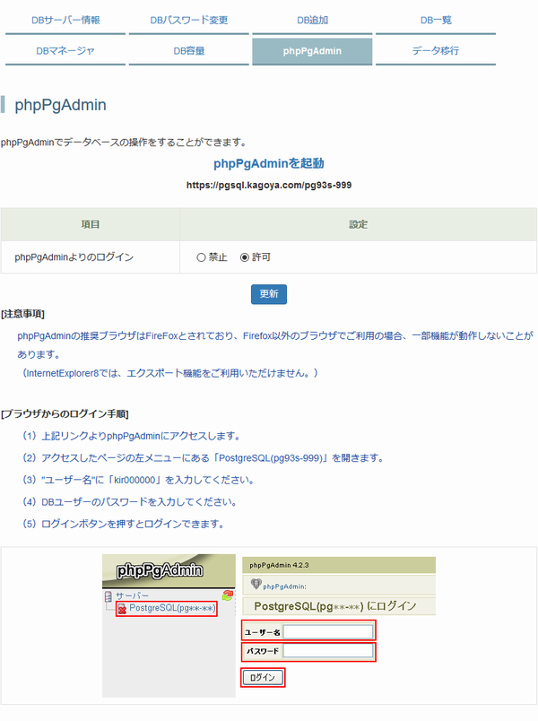Click the phpPgAdminよりのログイン row label
The width and height of the screenshot is (538, 721).
[74, 257]
